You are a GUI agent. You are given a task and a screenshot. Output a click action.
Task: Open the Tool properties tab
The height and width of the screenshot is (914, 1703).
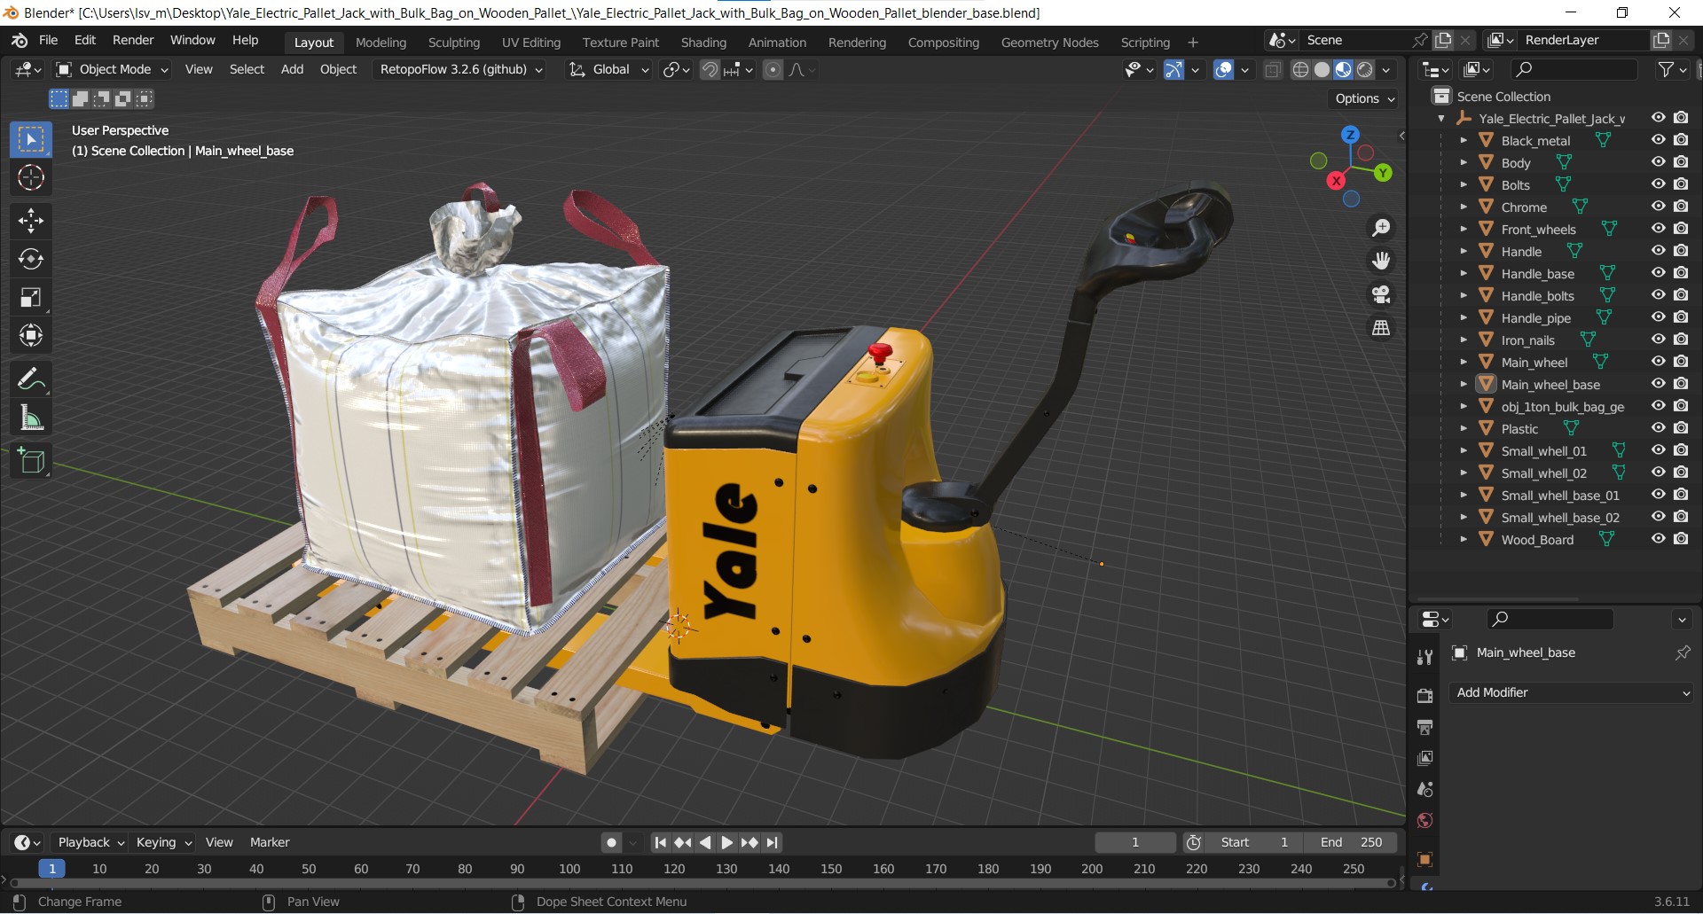click(x=1424, y=657)
